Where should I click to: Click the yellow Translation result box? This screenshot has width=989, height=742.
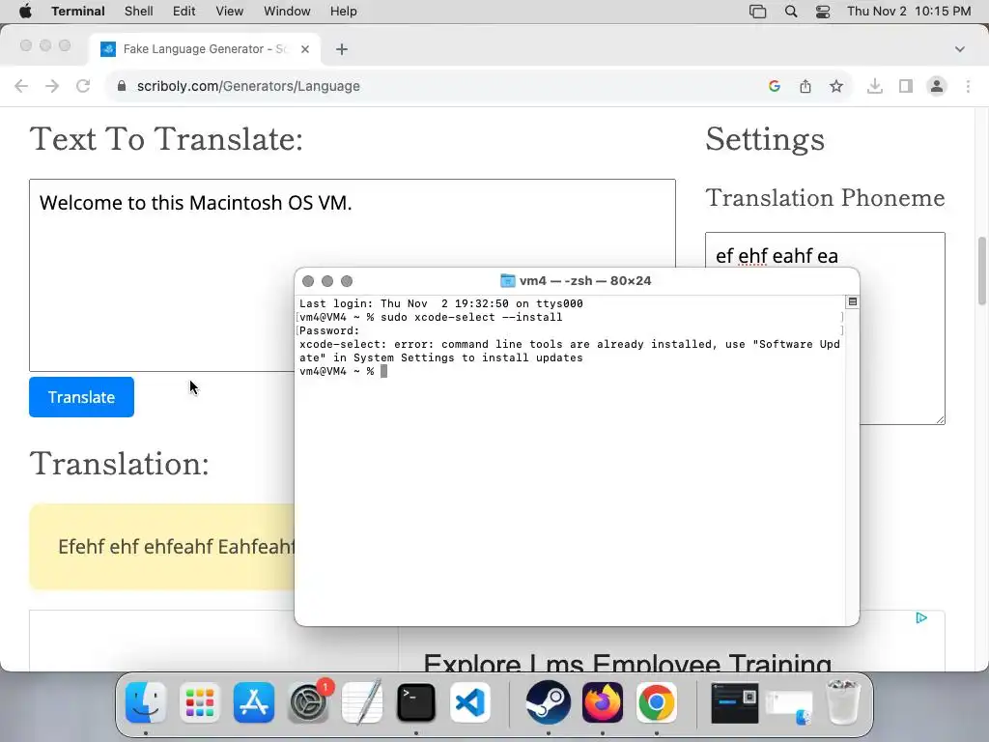pyautogui.click(x=161, y=547)
